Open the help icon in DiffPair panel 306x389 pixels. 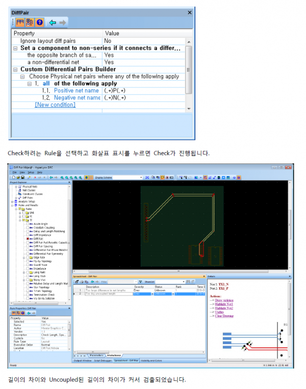(39, 22)
